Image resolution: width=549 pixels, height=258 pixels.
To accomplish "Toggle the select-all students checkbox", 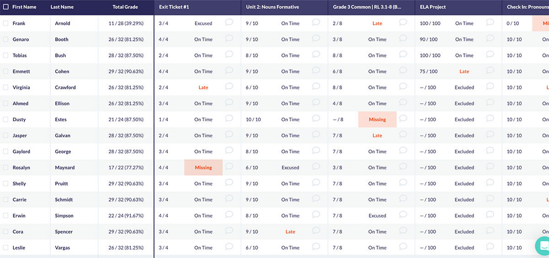I will [x=6, y=7].
